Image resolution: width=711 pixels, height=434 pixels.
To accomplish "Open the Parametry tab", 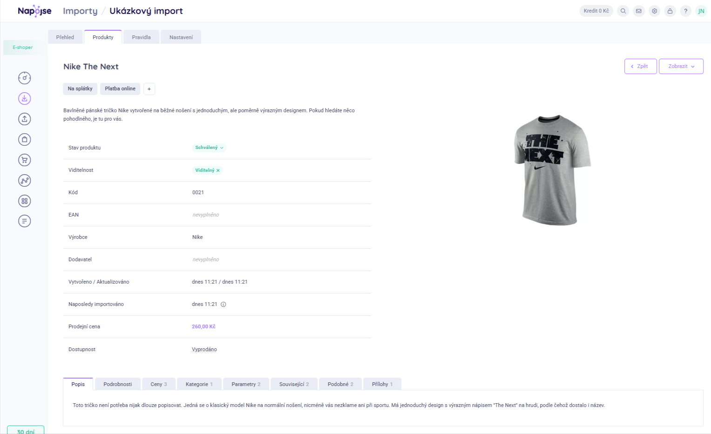I will coord(246,384).
